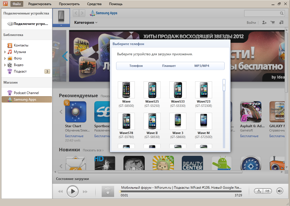Viewport: 290px width, 206px height.
Task: Click the Войти login link
Action: coord(251,23)
